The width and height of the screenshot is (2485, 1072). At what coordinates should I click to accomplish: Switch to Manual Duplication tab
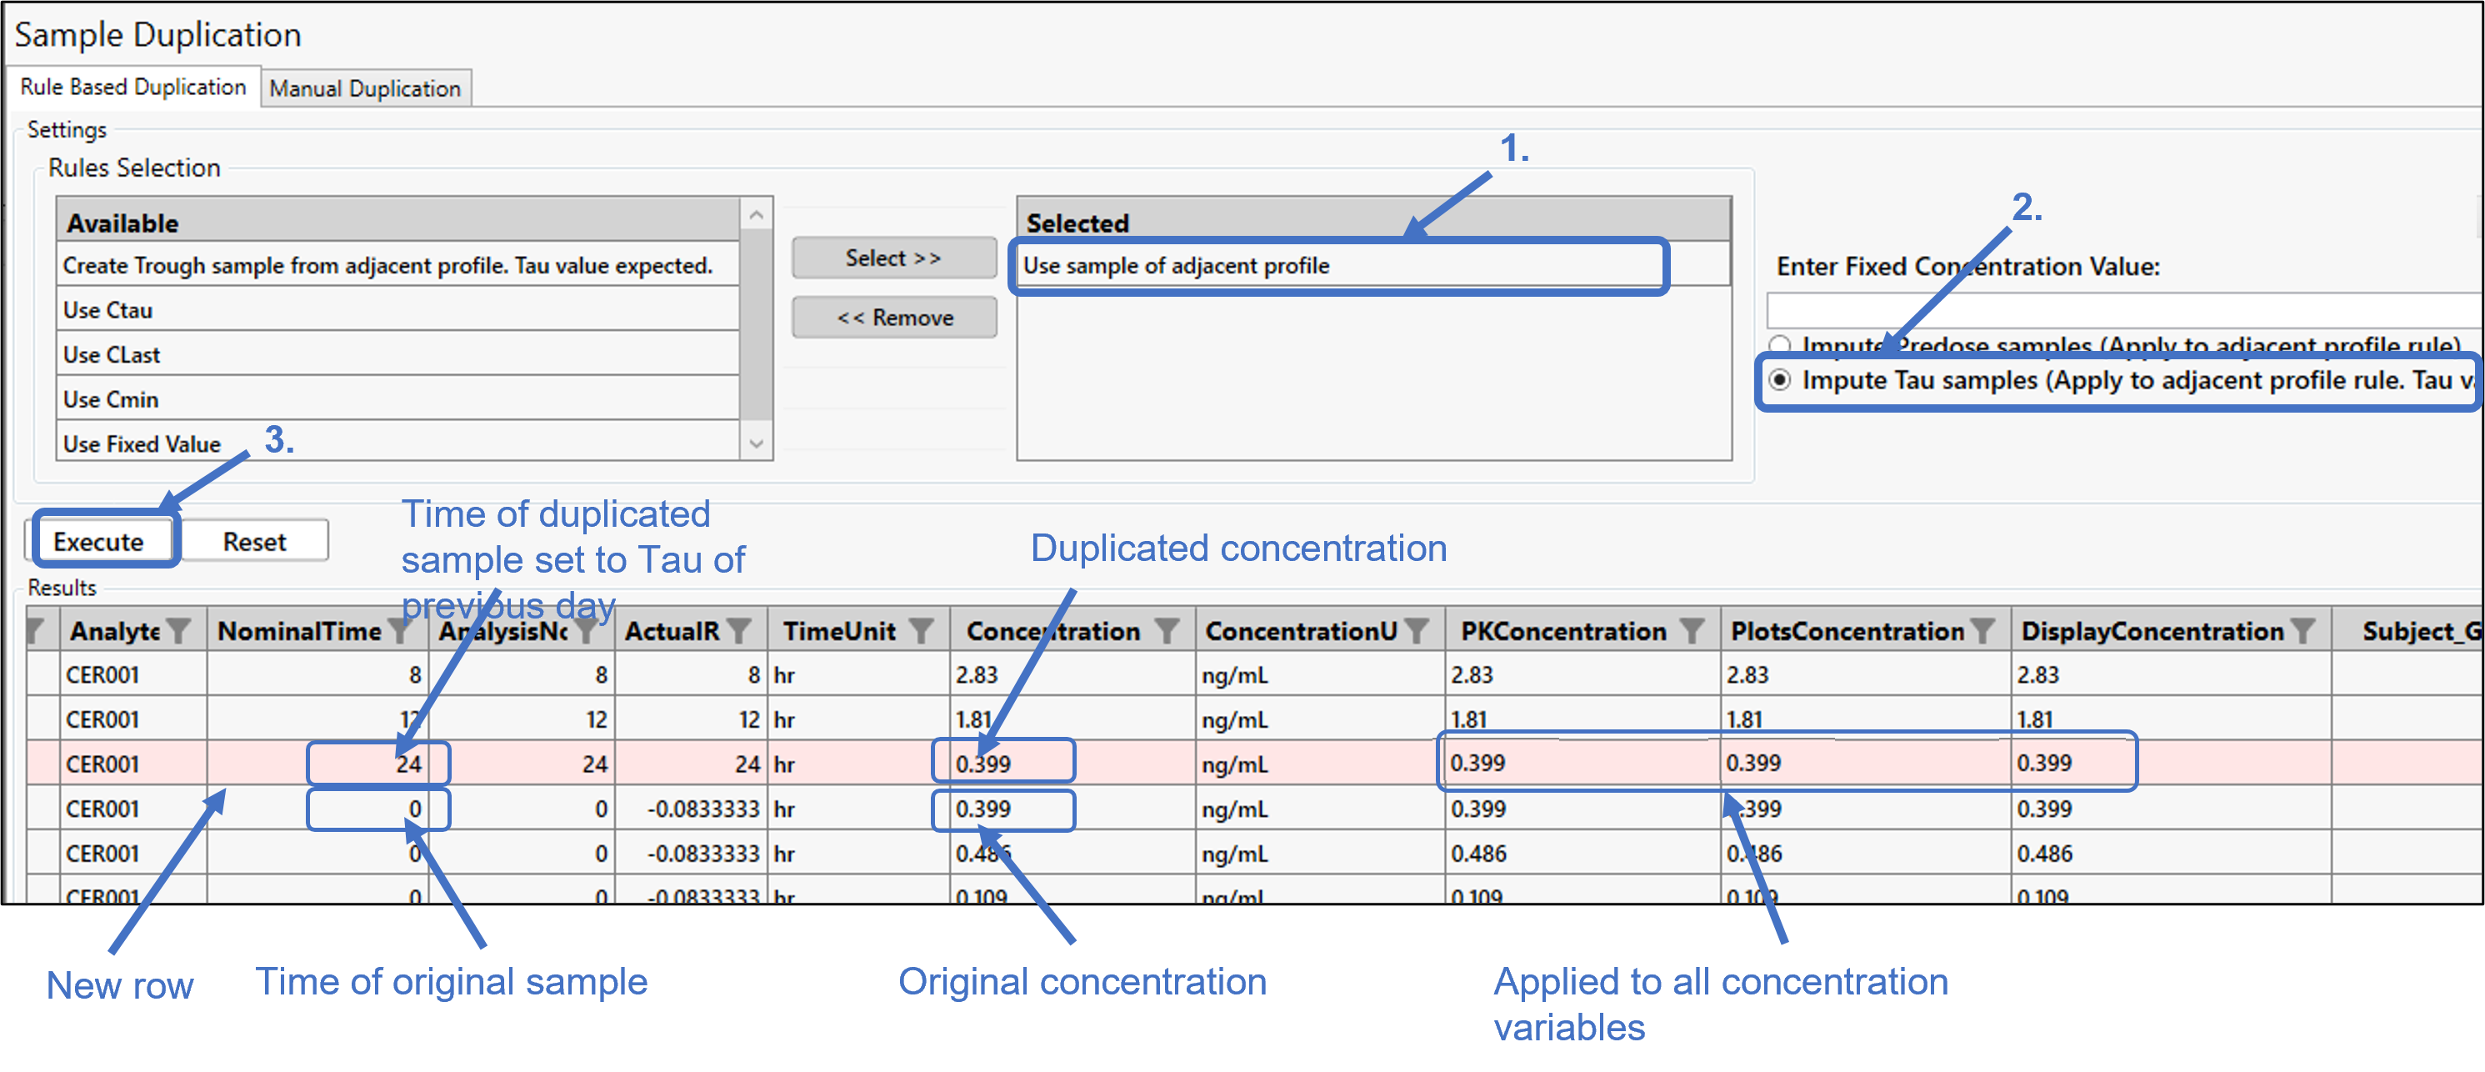(365, 88)
